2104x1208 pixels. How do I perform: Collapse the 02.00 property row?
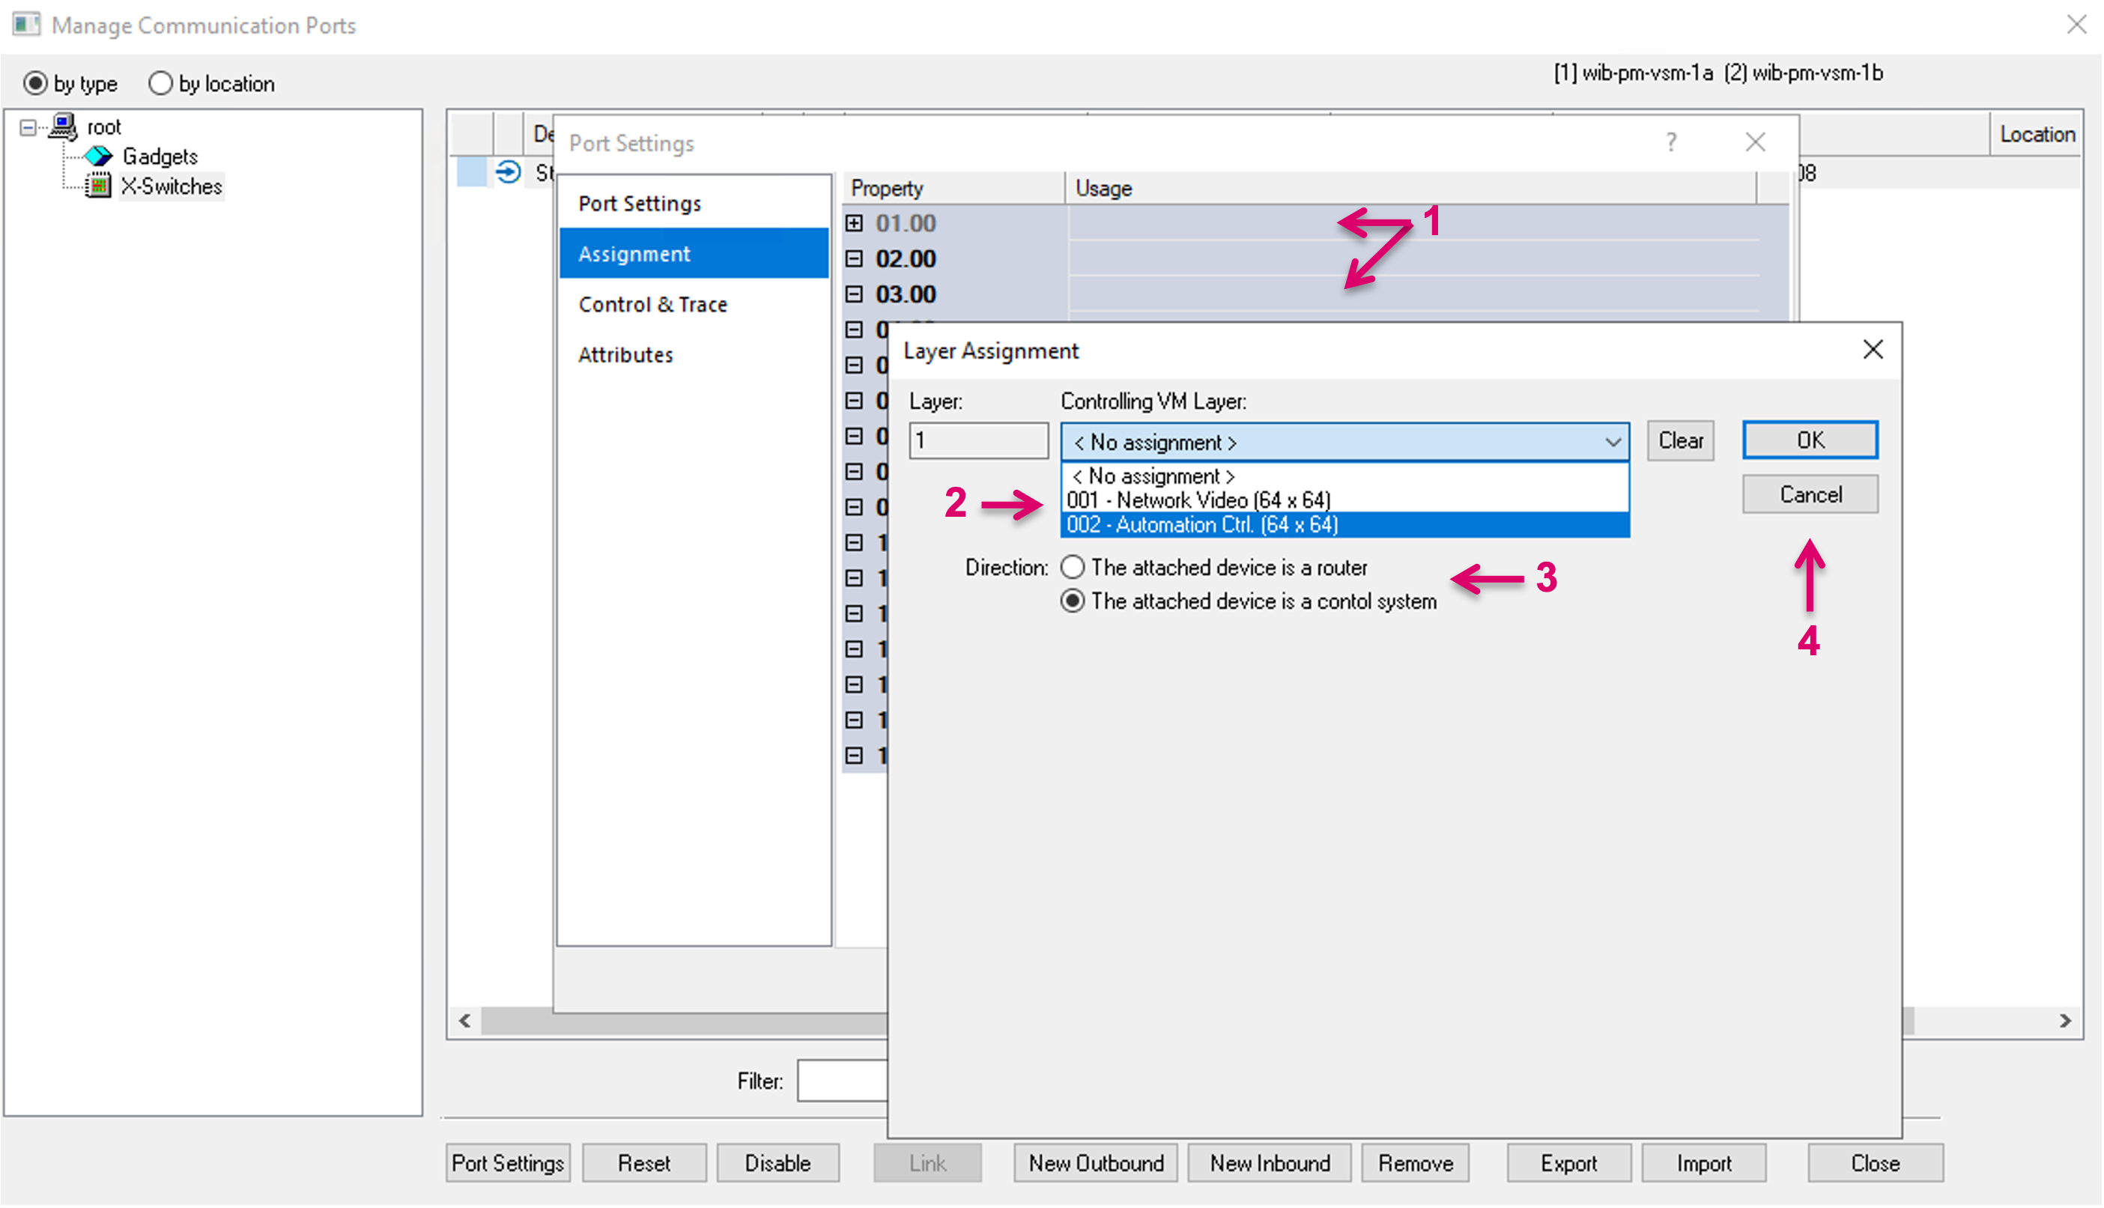[x=855, y=259]
